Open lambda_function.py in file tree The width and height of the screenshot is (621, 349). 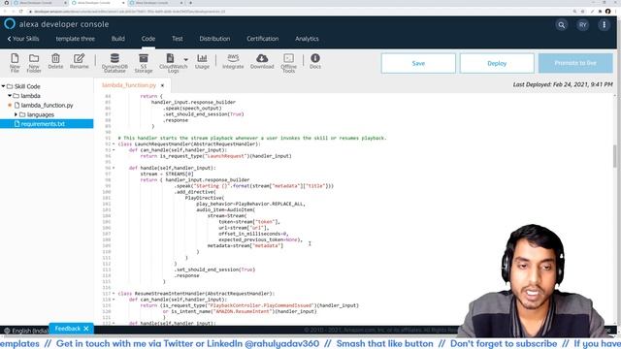[x=47, y=106]
